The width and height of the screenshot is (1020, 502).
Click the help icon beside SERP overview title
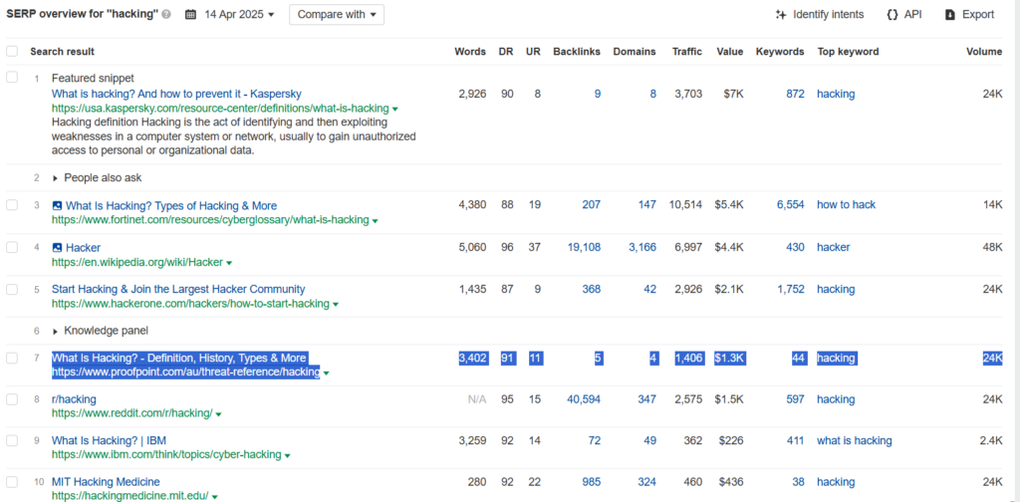tap(166, 15)
